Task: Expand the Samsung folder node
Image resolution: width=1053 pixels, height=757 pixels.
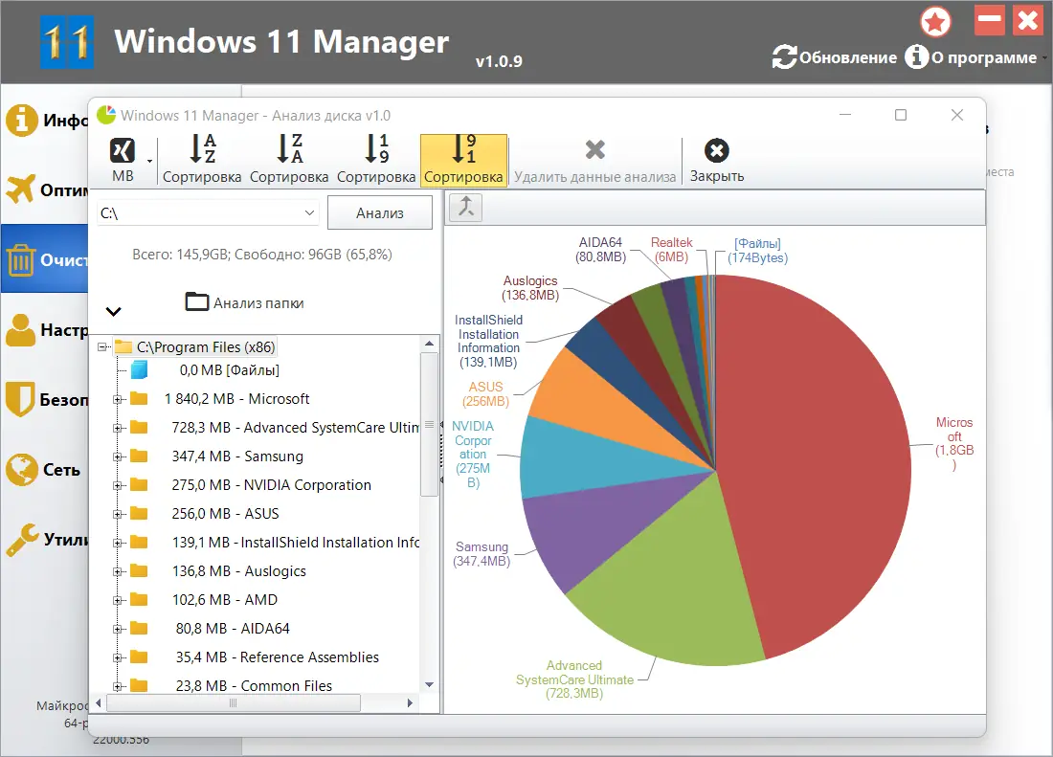Action: (x=118, y=457)
